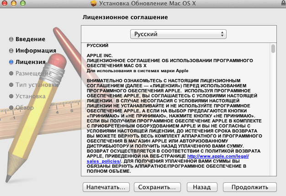The height and width of the screenshot is (196, 286).
Task: Click the gray bullet next to Размещение
Action: pos(11,73)
